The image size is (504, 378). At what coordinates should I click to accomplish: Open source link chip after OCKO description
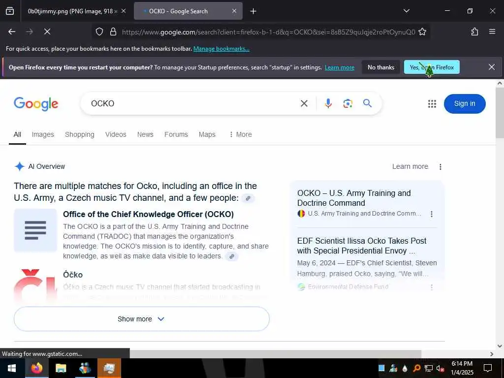231,256
